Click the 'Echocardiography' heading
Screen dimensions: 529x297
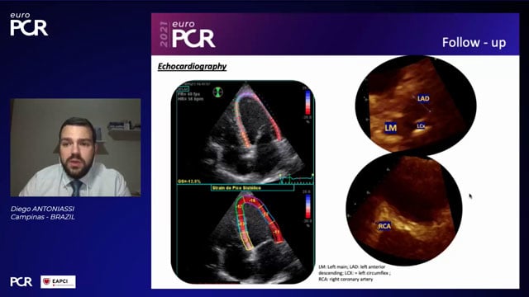[x=192, y=66]
